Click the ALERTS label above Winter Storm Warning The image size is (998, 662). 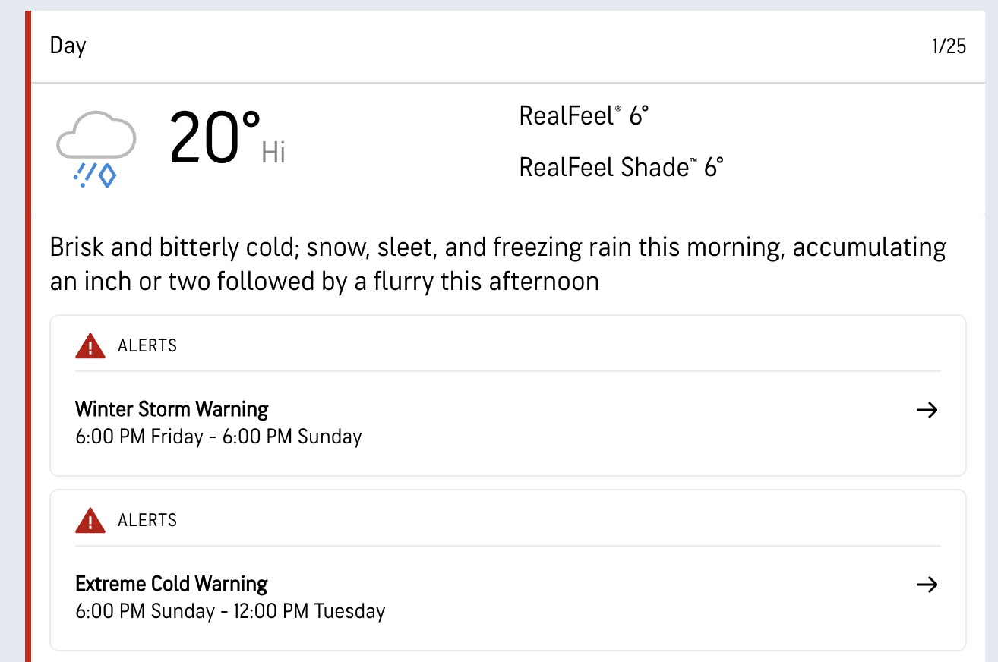(147, 346)
